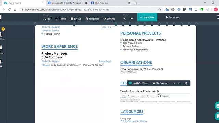This screenshot has width=219, height=123.
Task: Select the LANGUAGES heading
Action: pyautogui.click(x=132, y=112)
